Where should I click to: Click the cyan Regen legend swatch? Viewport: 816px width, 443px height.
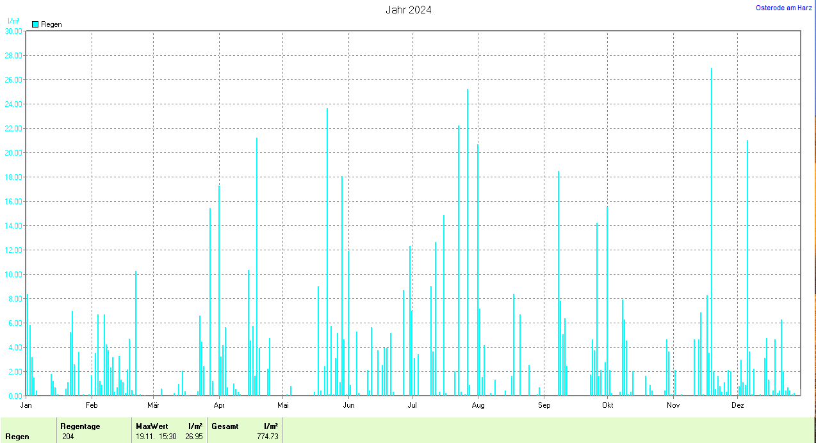[35, 24]
